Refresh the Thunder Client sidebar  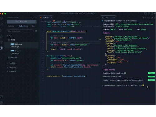pyautogui.click(x=32, y=17)
